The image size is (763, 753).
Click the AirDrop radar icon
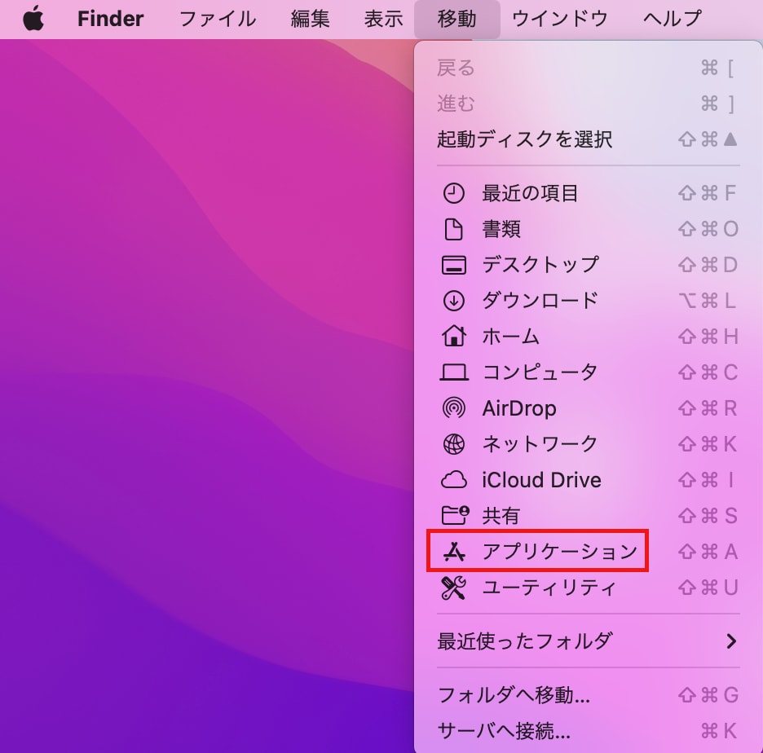(453, 408)
